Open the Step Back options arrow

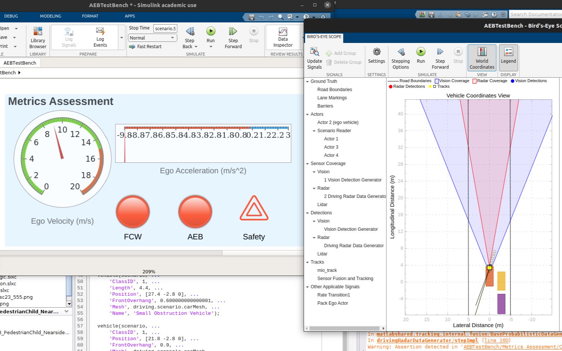pyautogui.click(x=196, y=47)
